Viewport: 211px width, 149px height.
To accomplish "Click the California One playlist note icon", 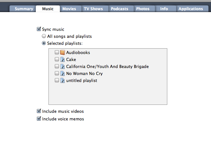I will tap(62, 66).
